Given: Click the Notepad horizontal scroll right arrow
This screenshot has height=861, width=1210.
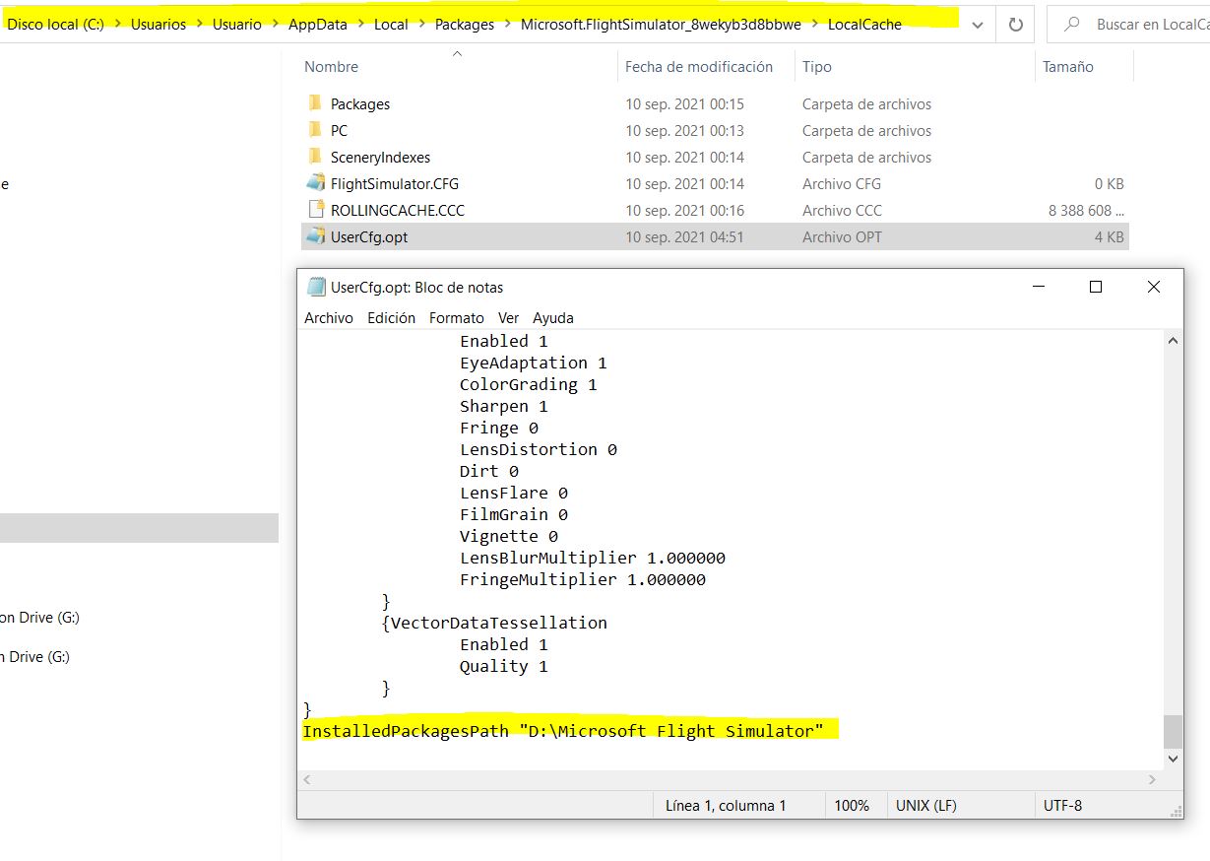Looking at the screenshot, I should point(1154,780).
